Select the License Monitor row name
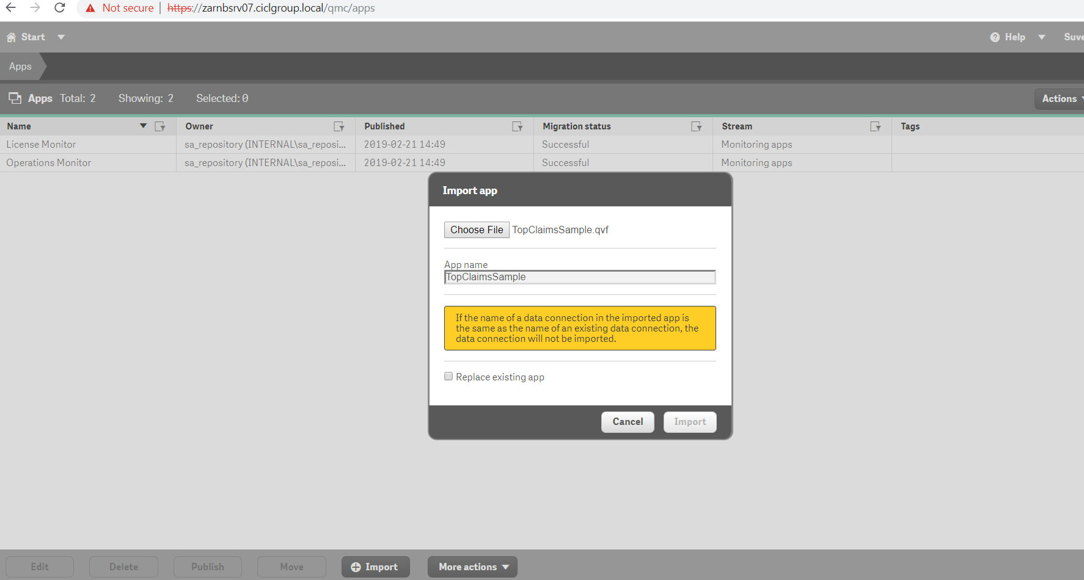 coord(41,145)
